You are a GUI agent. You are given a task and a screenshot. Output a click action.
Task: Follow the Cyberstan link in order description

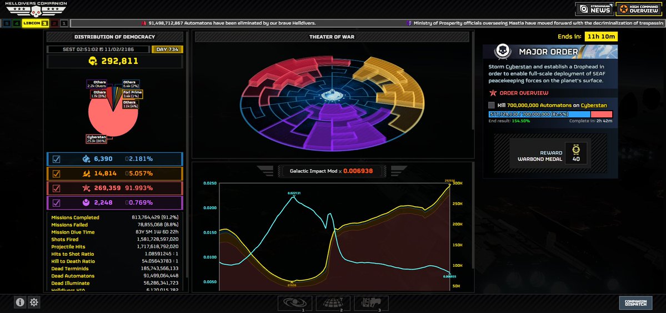click(518, 67)
